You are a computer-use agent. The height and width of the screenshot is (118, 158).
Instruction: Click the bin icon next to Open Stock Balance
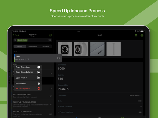click(39, 72)
